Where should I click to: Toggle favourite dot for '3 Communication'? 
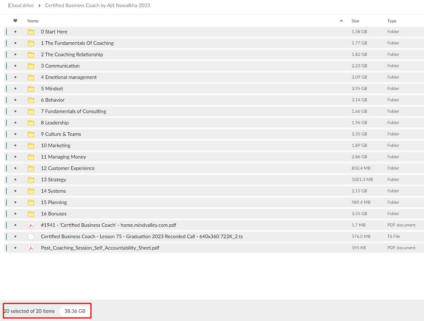click(15, 66)
